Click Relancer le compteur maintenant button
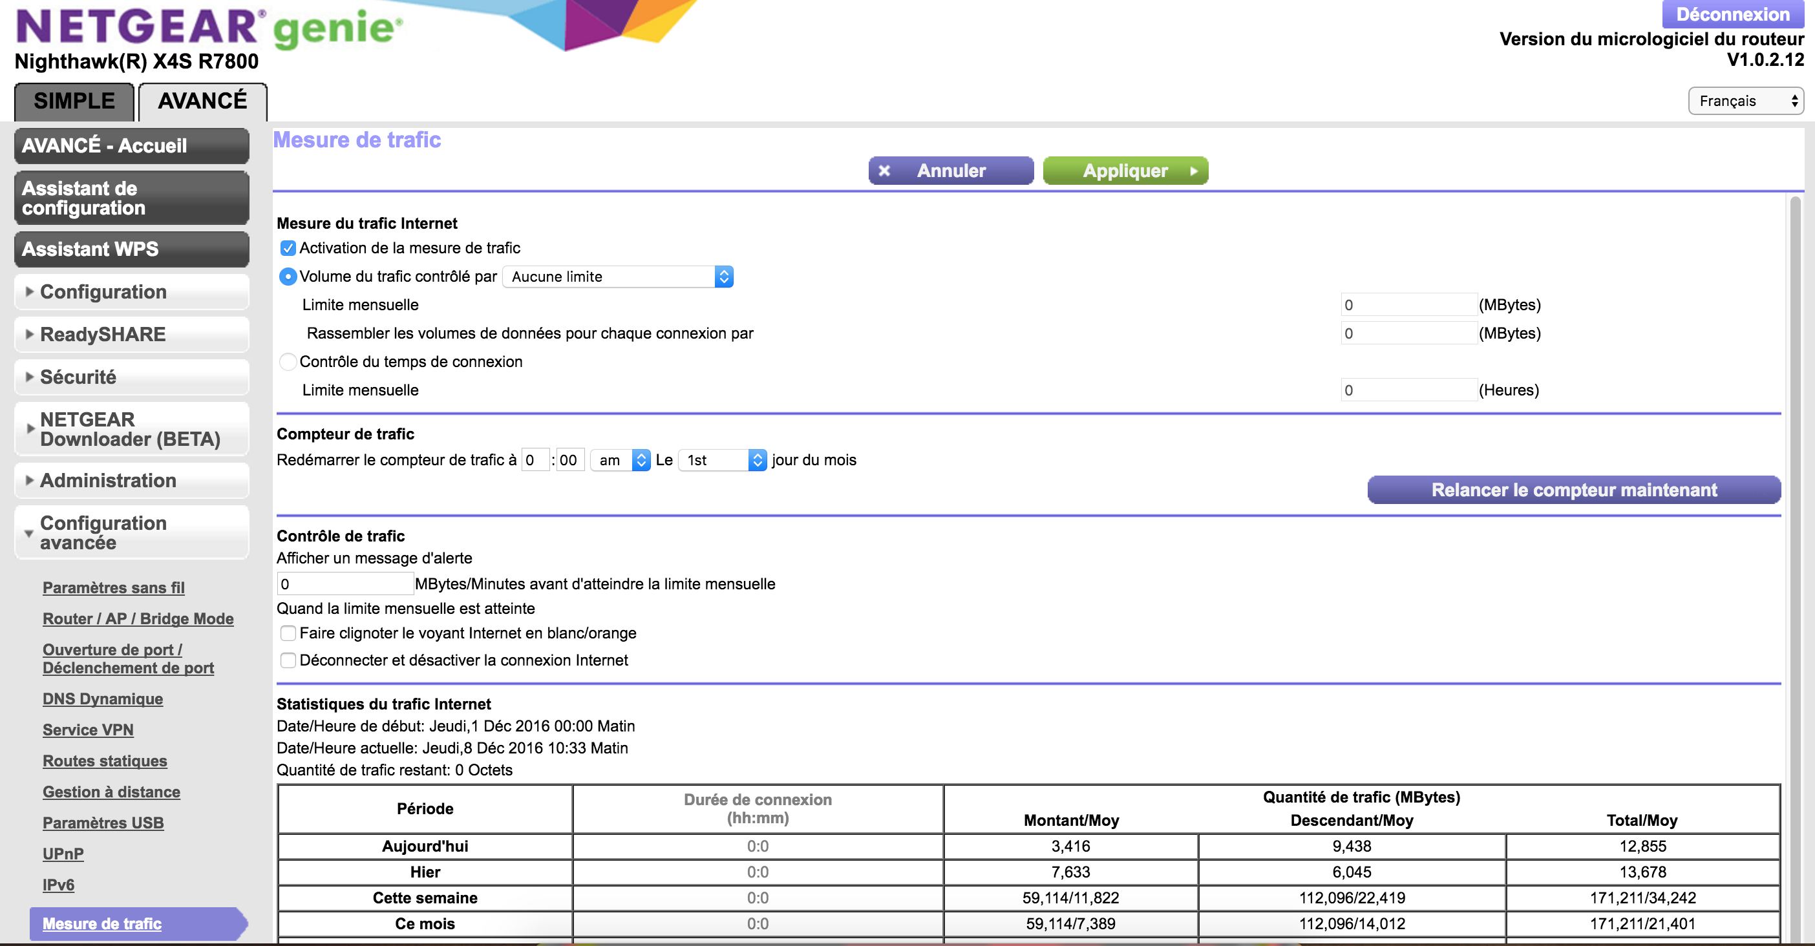 click(x=1573, y=490)
